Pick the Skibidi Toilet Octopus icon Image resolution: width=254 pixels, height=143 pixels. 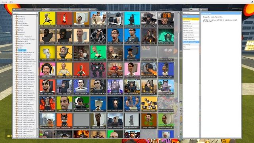tap(115, 121)
